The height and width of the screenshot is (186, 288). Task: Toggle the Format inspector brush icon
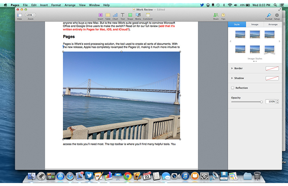pyautogui.click(x=269, y=15)
